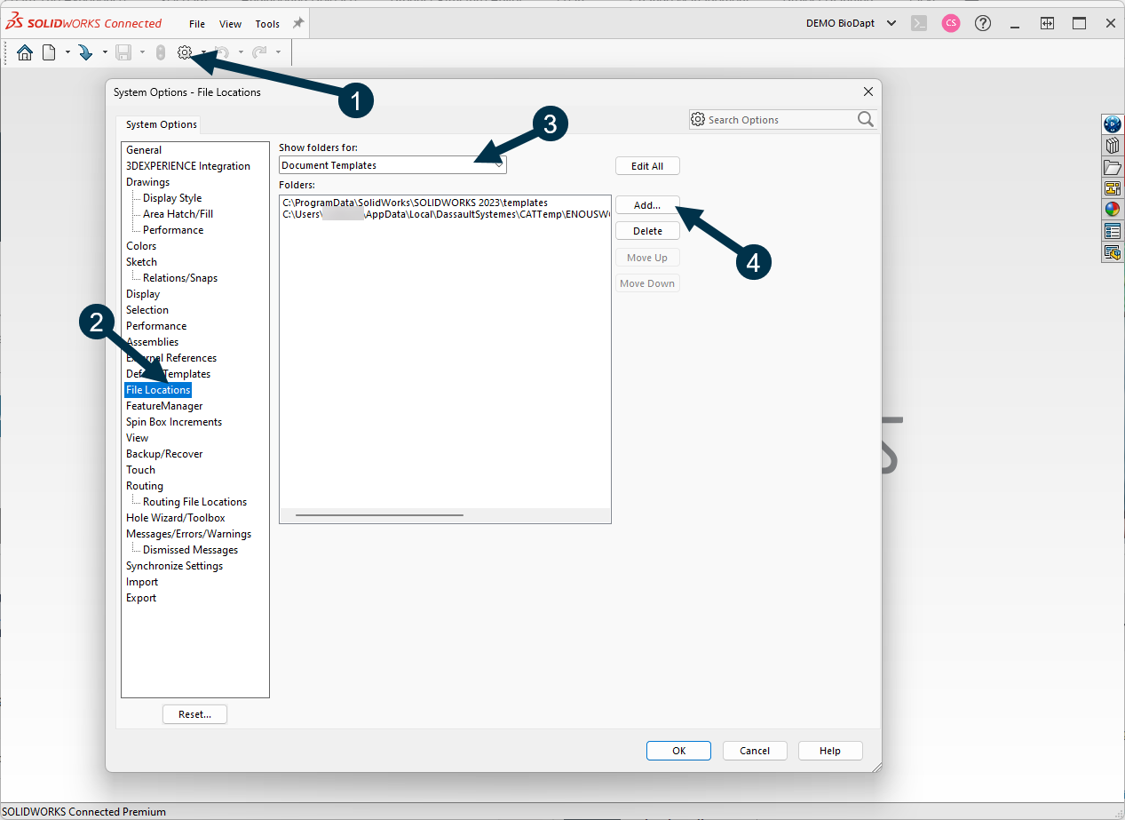
Task: Click the Add... button
Action: [647, 205]
